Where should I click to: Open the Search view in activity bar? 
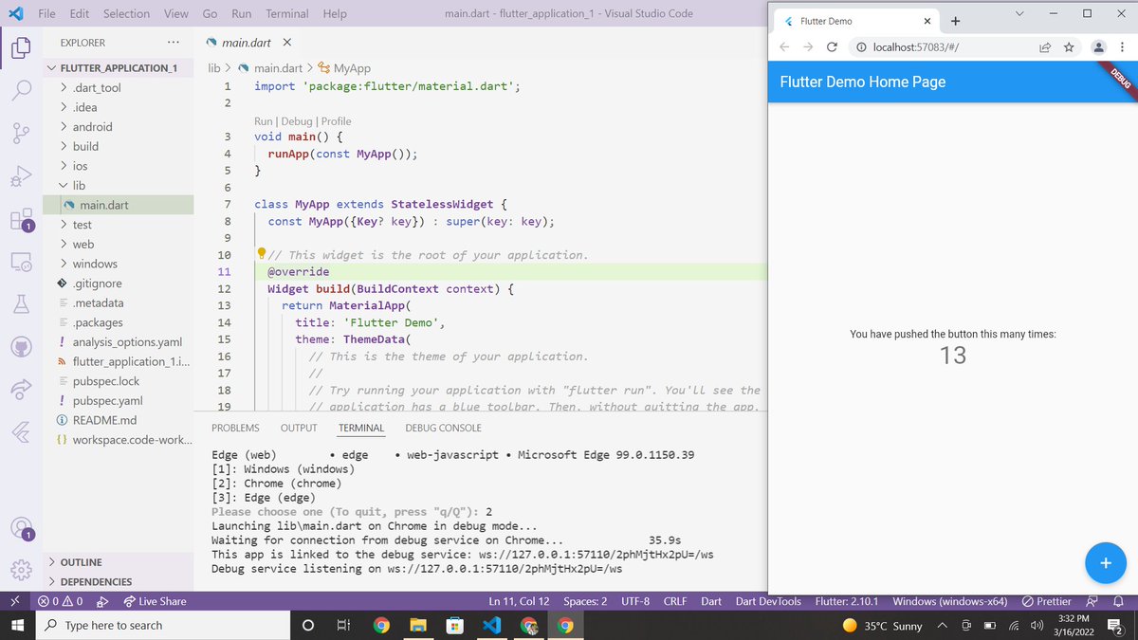tap(21, 90)
